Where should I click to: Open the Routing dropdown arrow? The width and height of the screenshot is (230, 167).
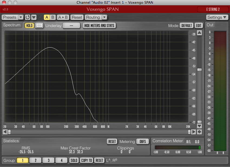coord(104,17)
